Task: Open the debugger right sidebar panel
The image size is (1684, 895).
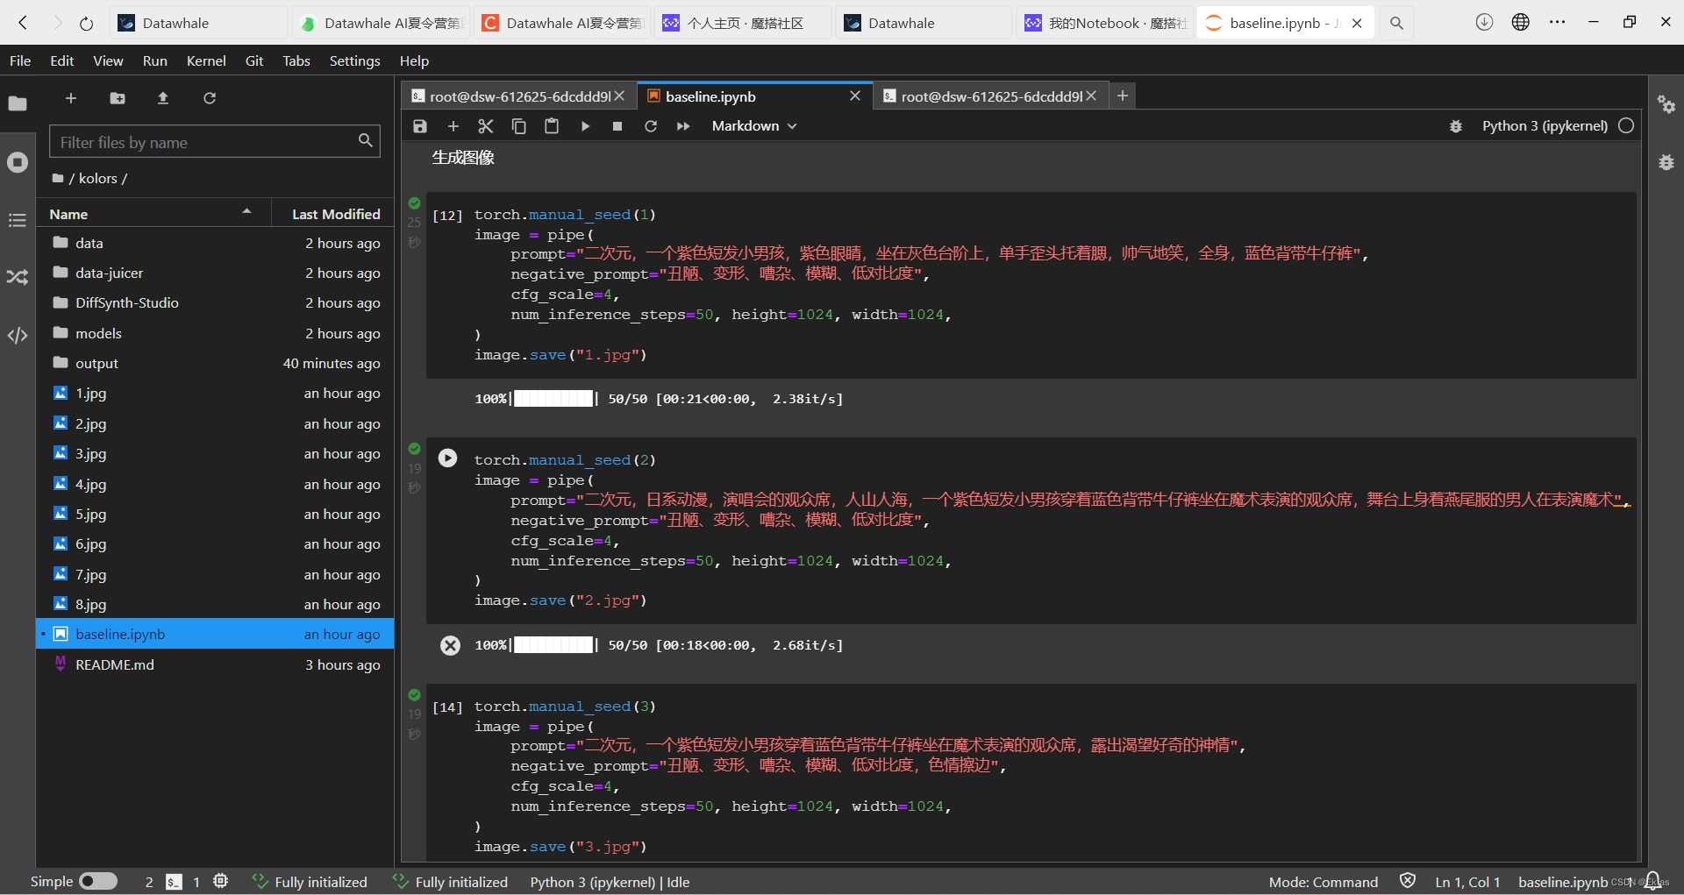Action: point(1666,162)
